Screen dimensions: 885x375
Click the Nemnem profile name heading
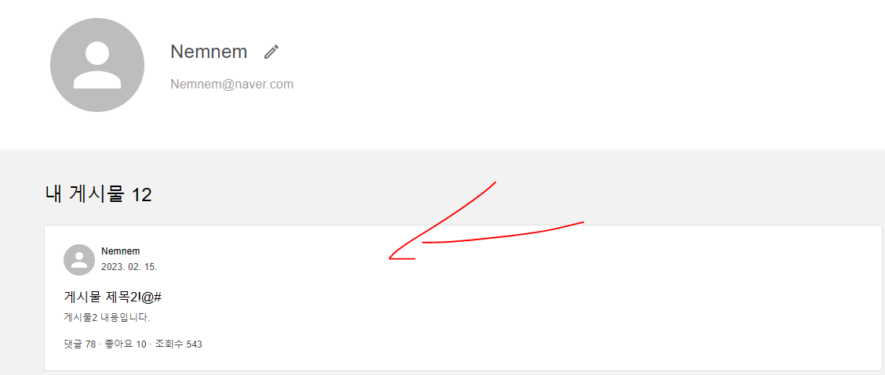click(209, 52)
